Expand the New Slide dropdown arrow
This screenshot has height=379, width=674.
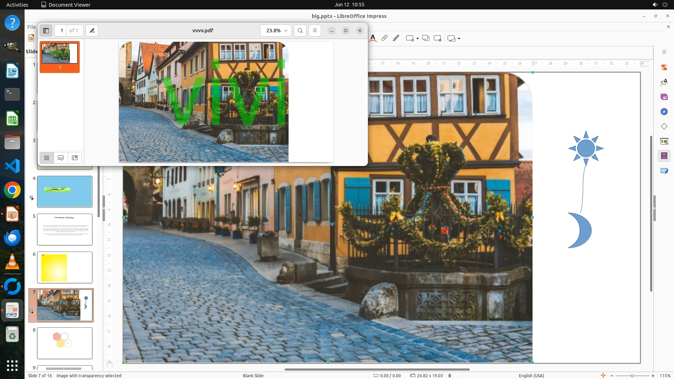[417, 39]
